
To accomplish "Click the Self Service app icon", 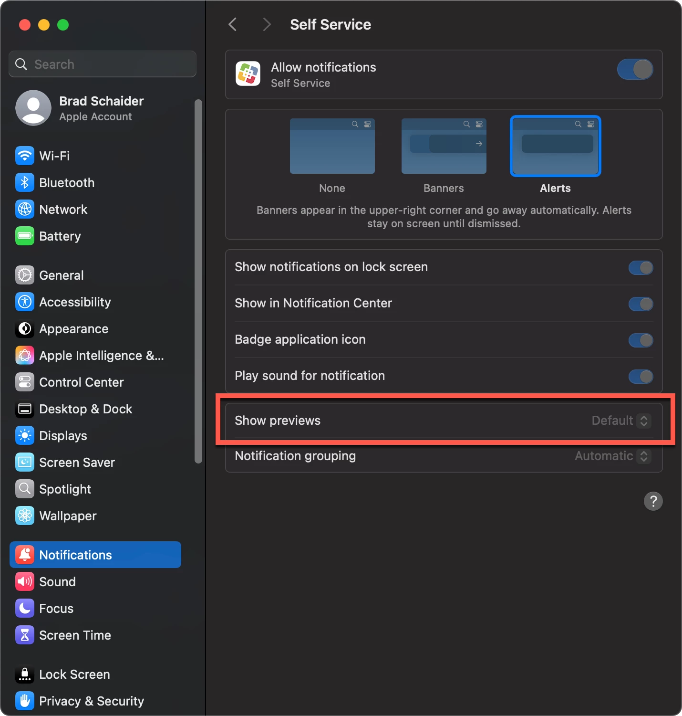I will (x=248, y=74).
